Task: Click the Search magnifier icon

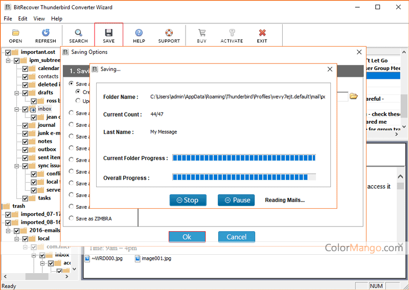Action: tap(78, 33)
